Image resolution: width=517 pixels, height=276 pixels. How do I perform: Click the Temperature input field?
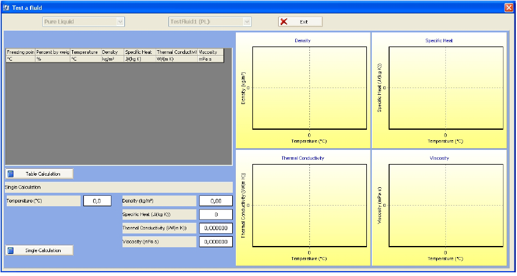[x=97, y=201]
